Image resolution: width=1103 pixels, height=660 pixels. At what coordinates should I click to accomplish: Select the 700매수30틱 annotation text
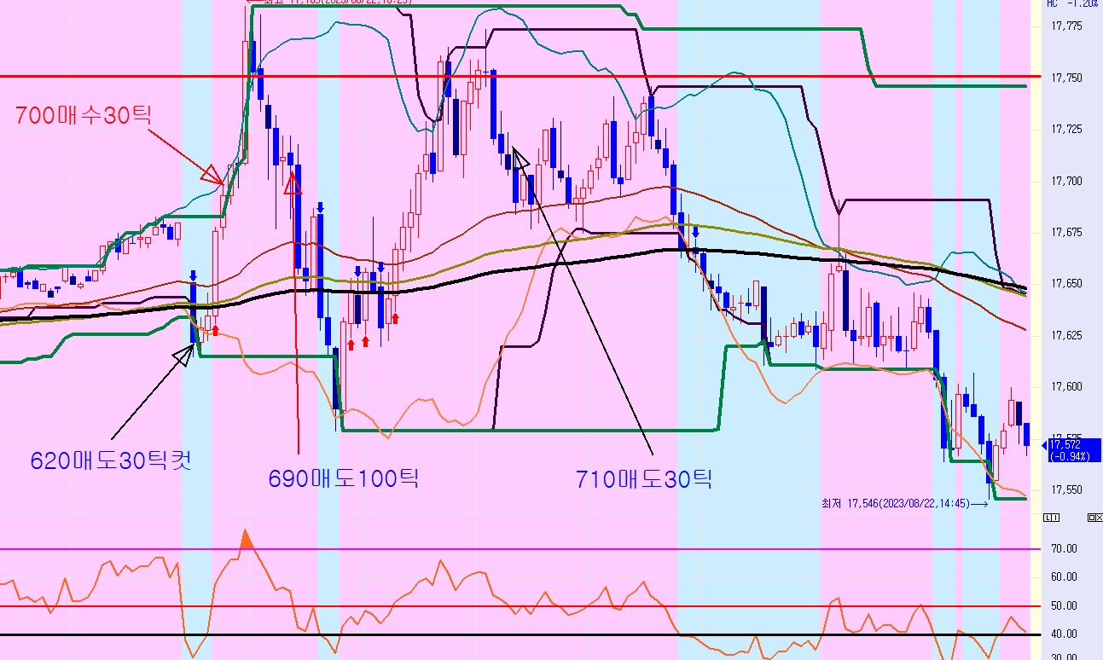pyautogui.click(x=84, y=114)
